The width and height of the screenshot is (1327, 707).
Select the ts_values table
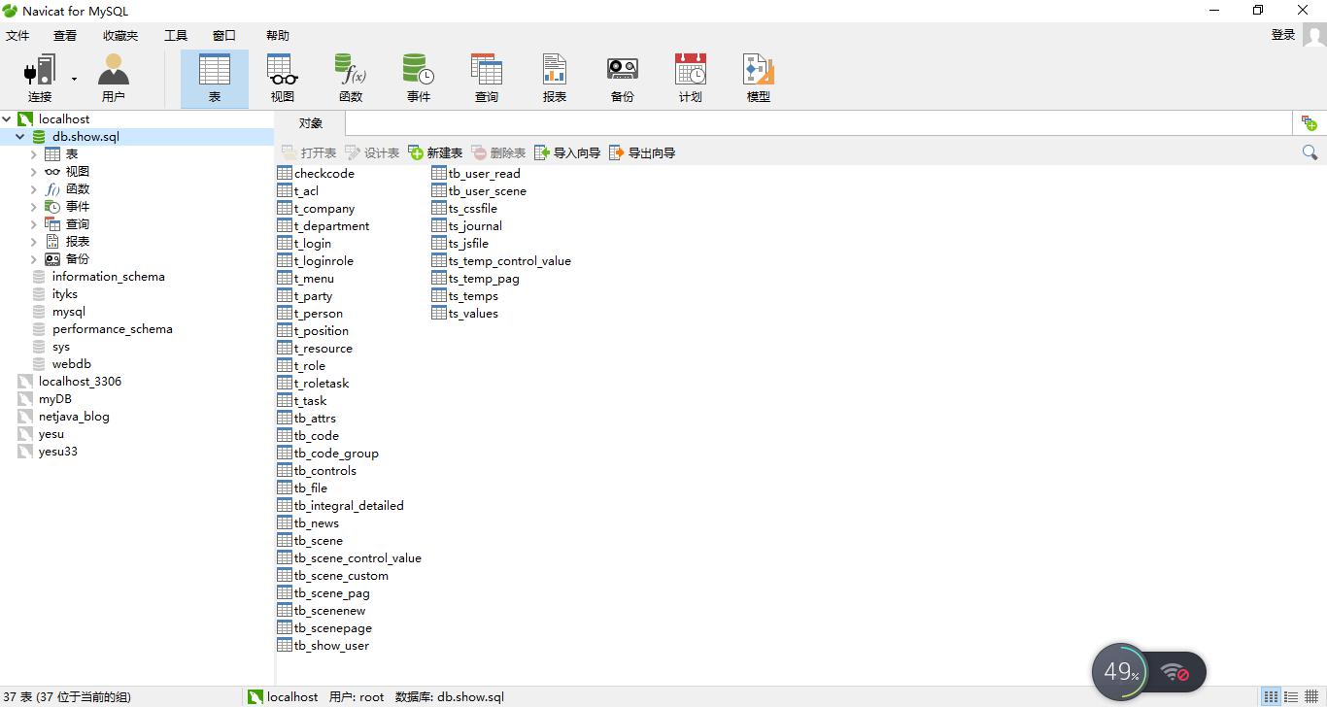click(465, 314)
